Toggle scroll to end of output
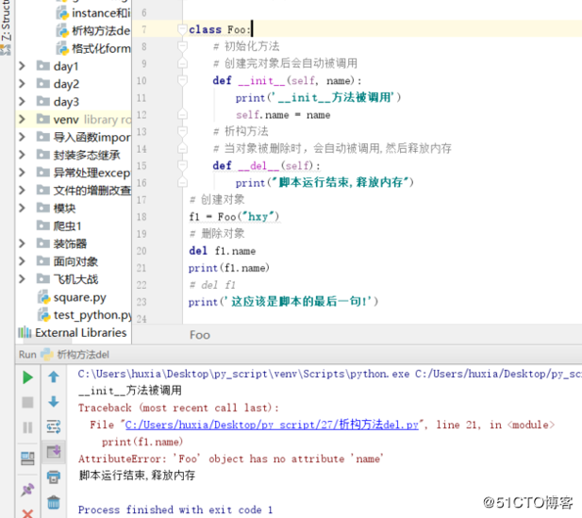 click(x=54, y=452)
